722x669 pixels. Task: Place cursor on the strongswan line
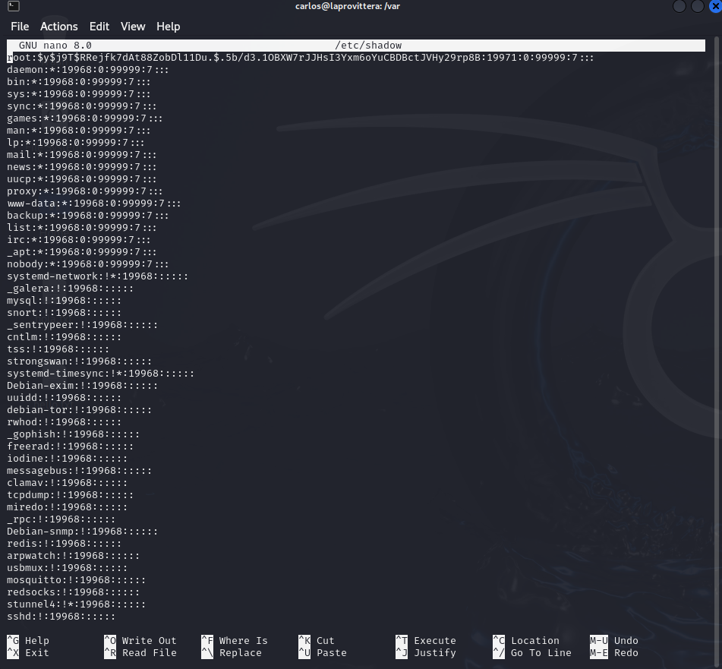point(79,361)
